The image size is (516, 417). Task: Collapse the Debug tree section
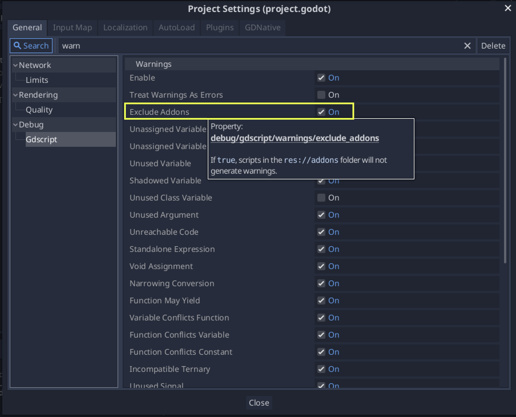[15, 125]
